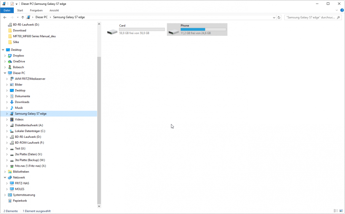The width and height of the screenshot is (345, 214).
Task: Expand the Samsung Galaxy S7 edge node
Action: point(7,114)
